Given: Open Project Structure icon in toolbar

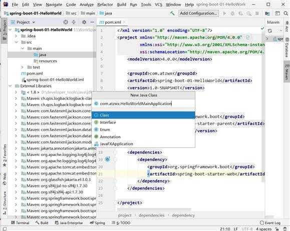Looking at the screenshot, I should 267,13.
